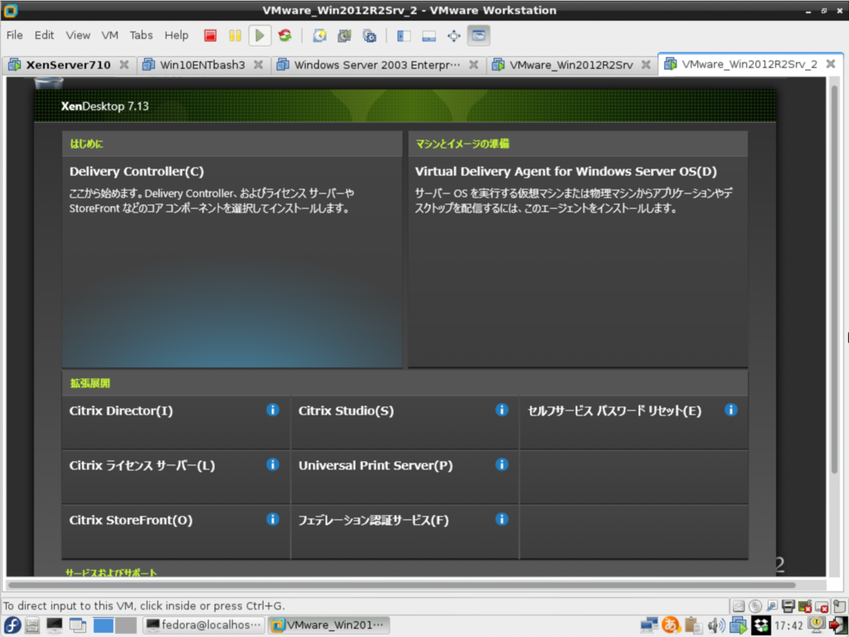The width and height of the screenshot is (849, 637).
Task: Click the horizontal scrollbar below VM view
Action: [402, 585]
